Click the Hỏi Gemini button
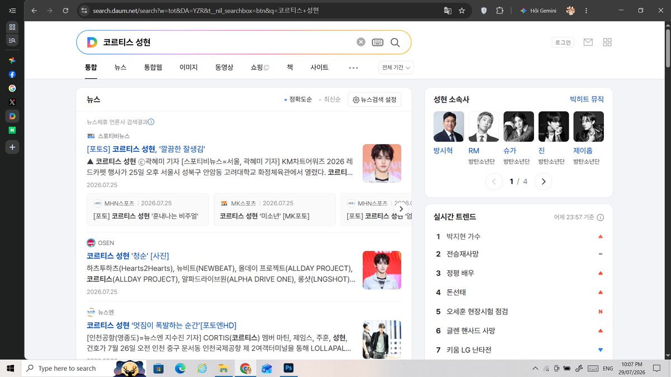 [x=537, y=11]
